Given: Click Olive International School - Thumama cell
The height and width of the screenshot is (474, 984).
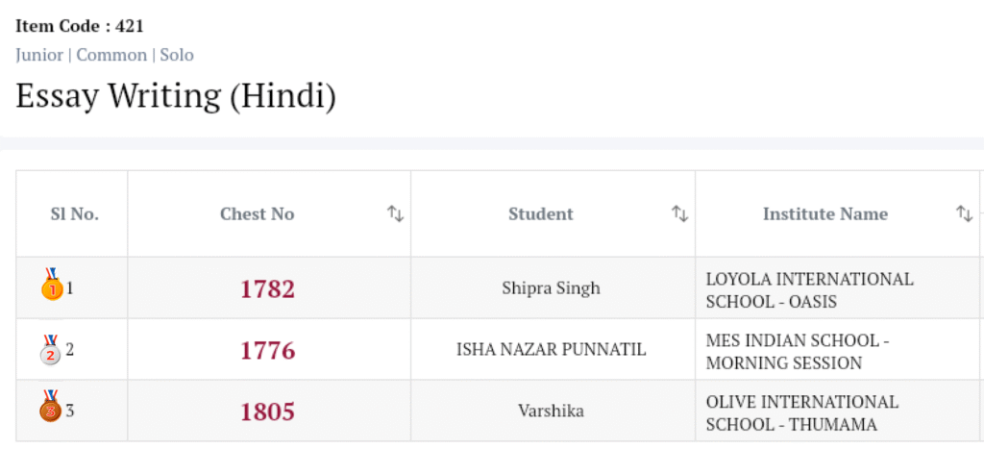Looking at the screenshot, I should (801, 413).
